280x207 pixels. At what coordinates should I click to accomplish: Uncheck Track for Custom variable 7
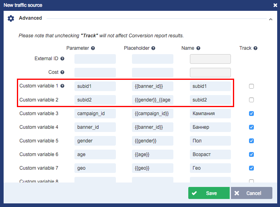(x=251, y=168)
